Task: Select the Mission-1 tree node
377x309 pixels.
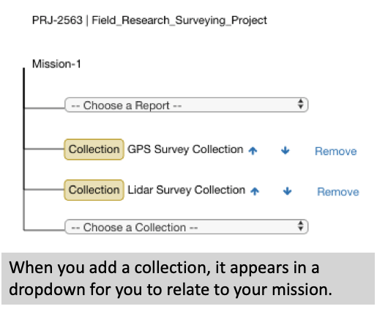Action: coord(56,64)
